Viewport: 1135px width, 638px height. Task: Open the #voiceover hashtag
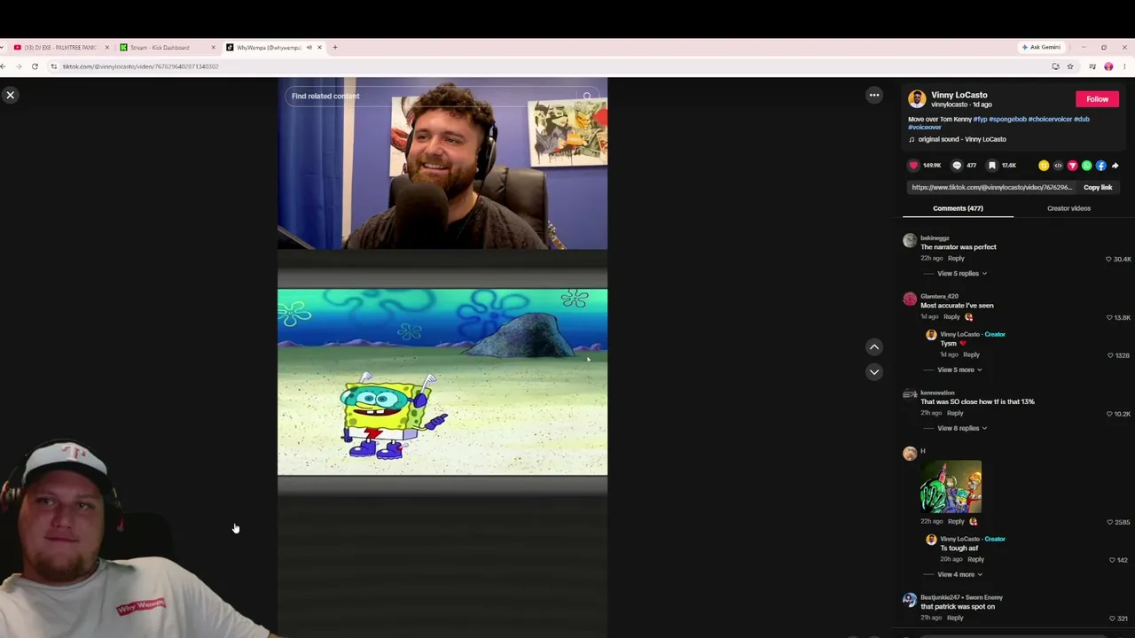point(925,128)
